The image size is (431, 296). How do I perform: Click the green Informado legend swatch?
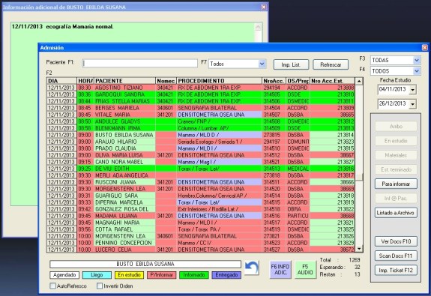(194, 275)
